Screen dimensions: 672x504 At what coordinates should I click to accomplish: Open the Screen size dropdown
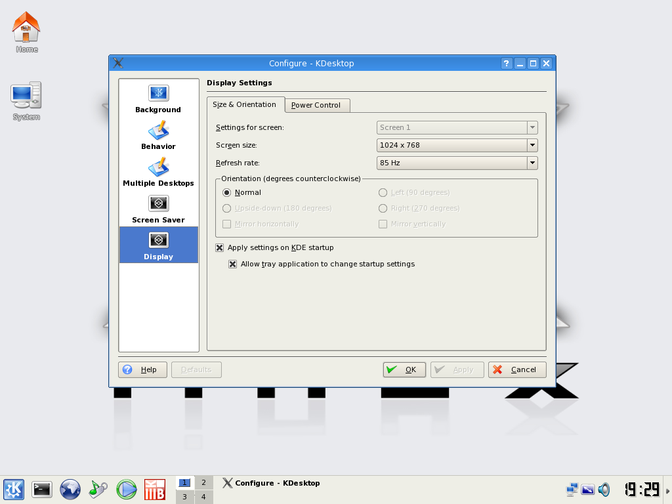click(x=457, y=145)
